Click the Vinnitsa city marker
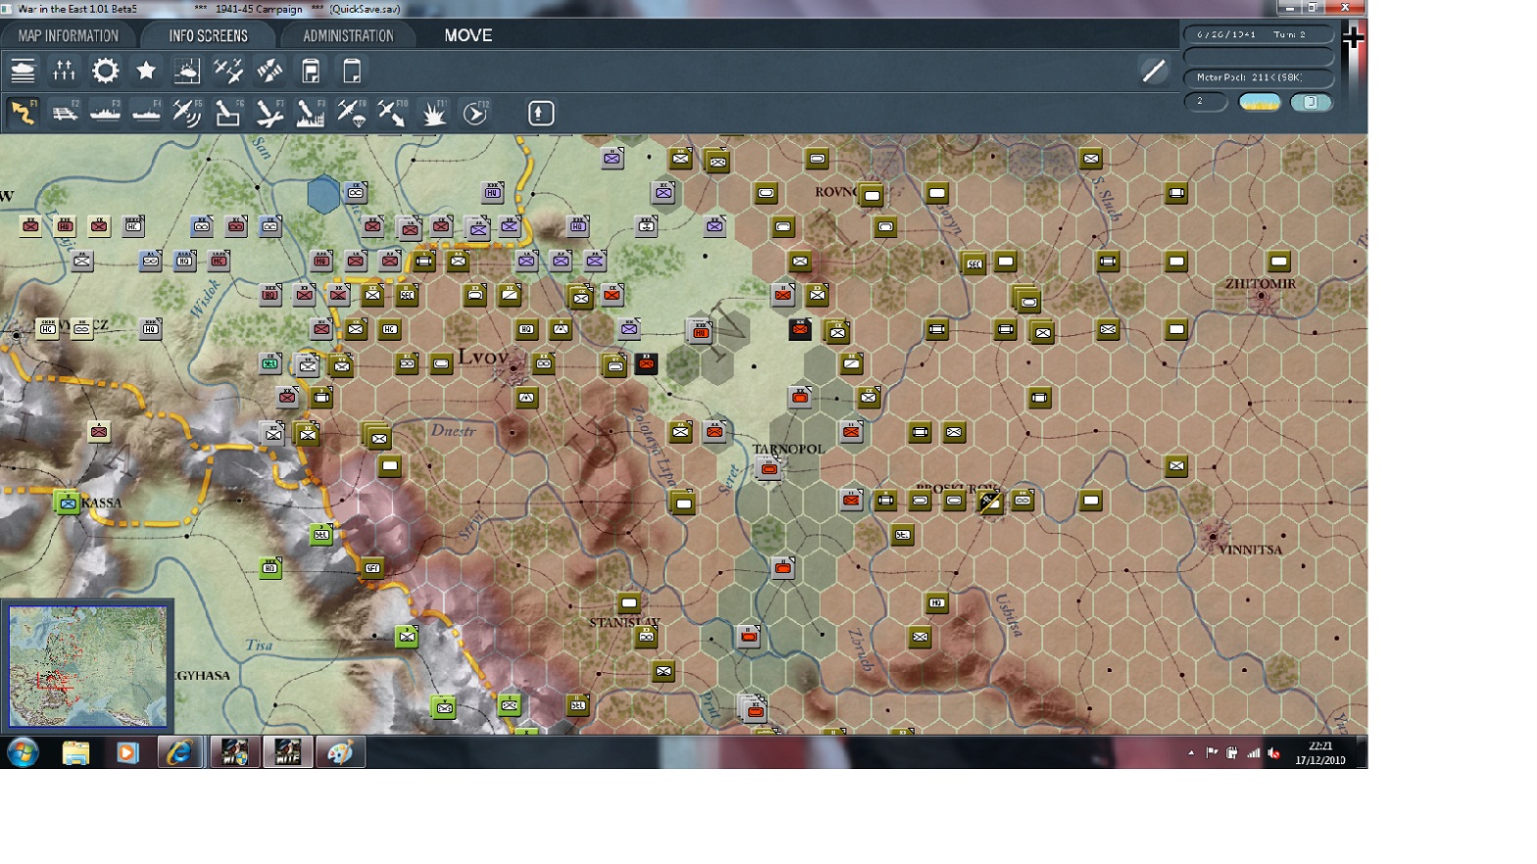 click(1214, 536)
